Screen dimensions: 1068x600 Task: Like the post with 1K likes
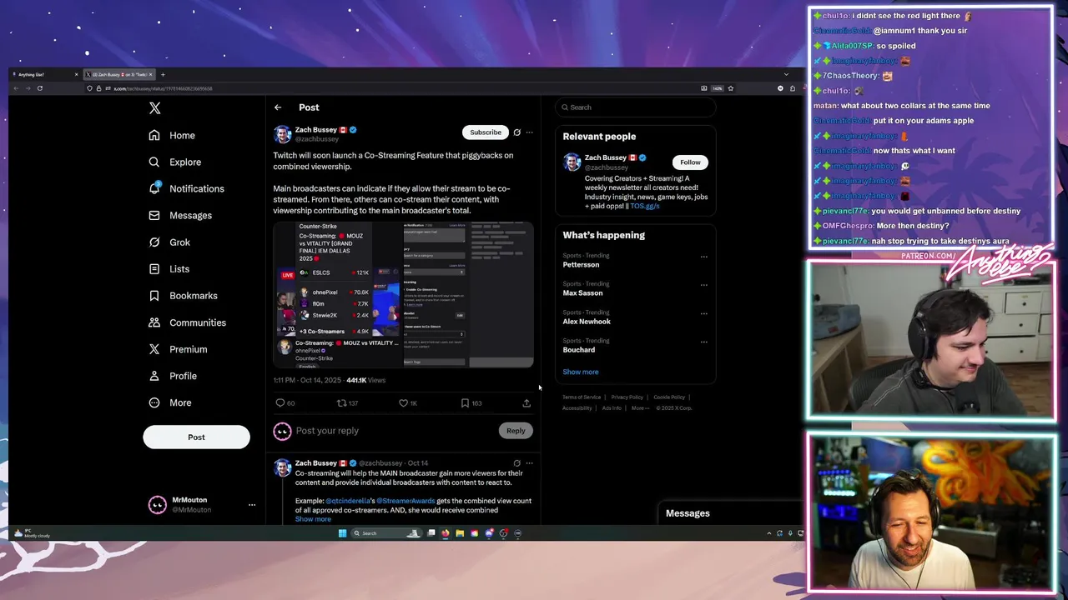tap(403, 403)
